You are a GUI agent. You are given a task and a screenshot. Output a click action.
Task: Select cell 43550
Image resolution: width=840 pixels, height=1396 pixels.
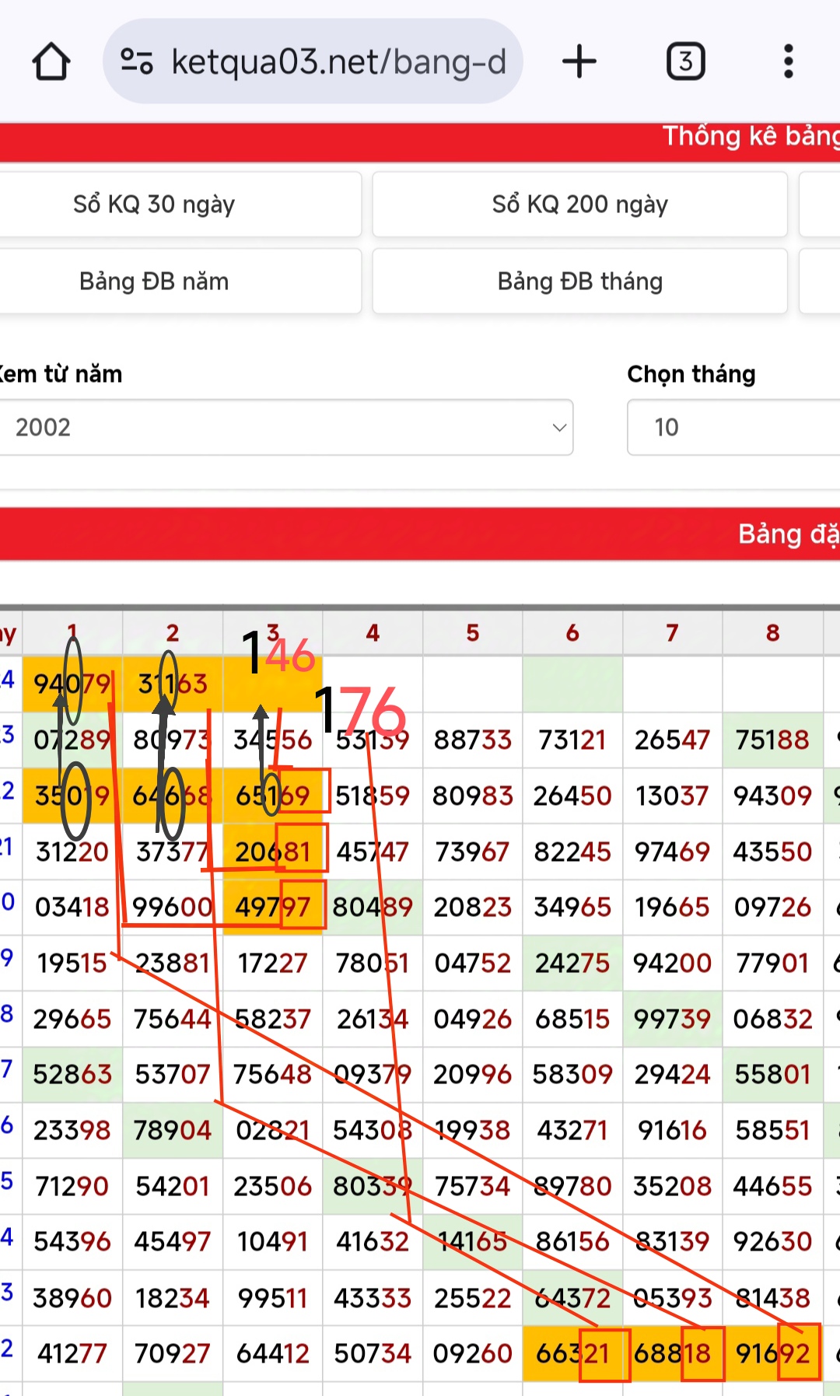[772, 852]
